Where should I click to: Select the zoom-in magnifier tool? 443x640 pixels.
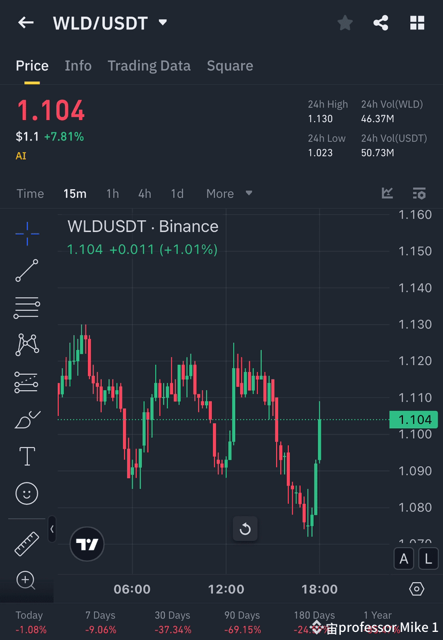click(27, 581)
